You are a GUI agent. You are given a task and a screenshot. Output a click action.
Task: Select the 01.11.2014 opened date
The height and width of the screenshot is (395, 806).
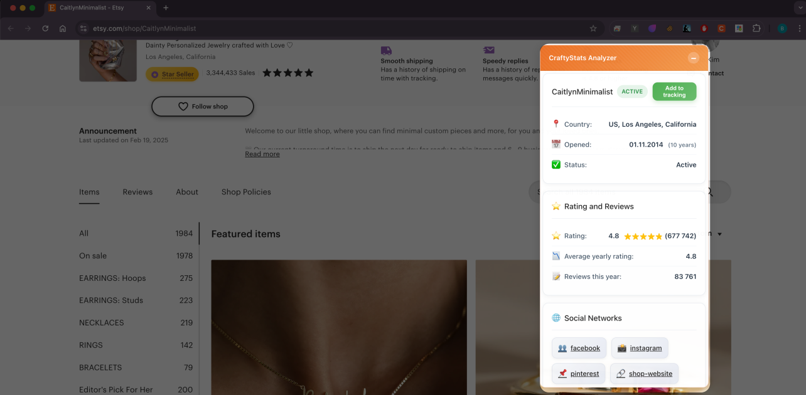[x=646, y=145]
